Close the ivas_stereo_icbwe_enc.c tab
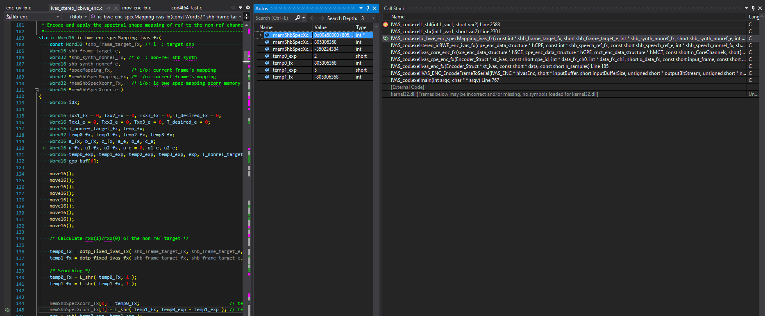The image size is (765, 316). pos(116,8)
